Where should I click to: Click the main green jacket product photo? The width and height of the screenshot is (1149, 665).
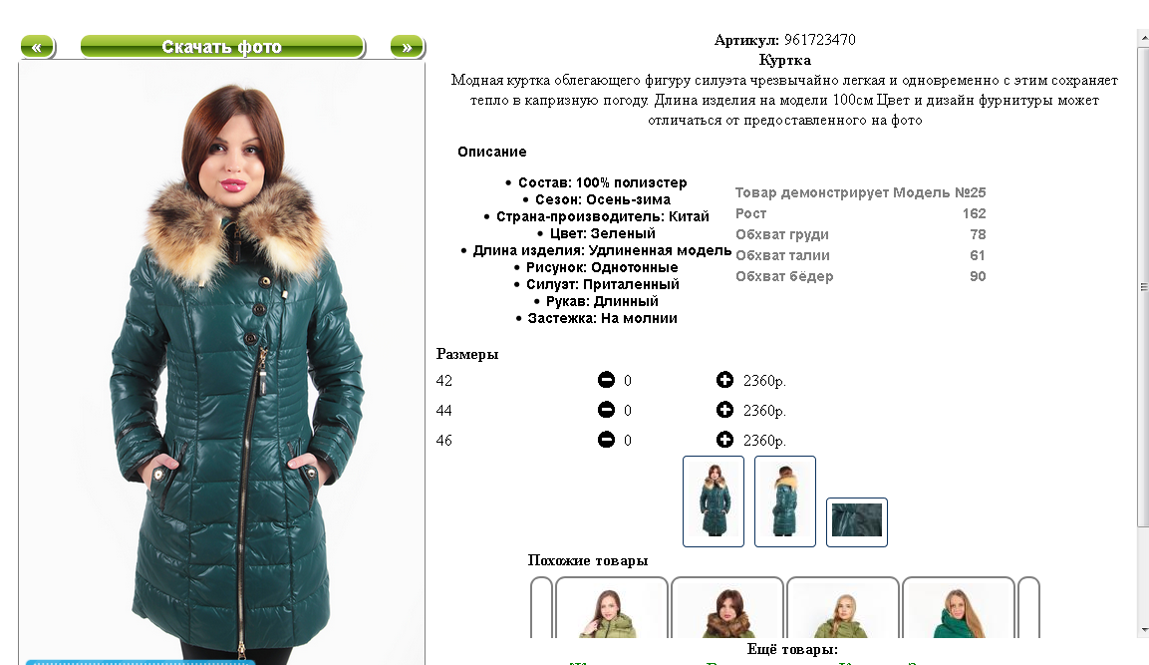point(222,363)
